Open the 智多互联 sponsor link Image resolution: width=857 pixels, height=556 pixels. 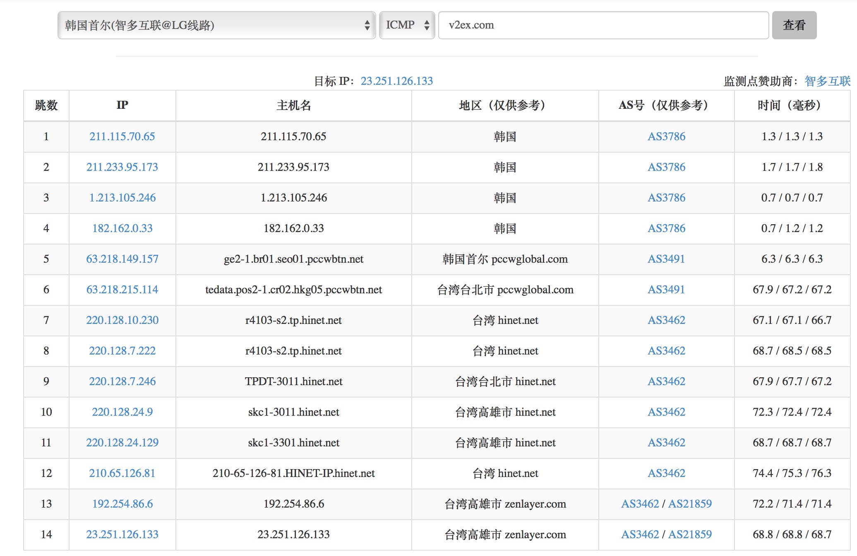point(827,81)
